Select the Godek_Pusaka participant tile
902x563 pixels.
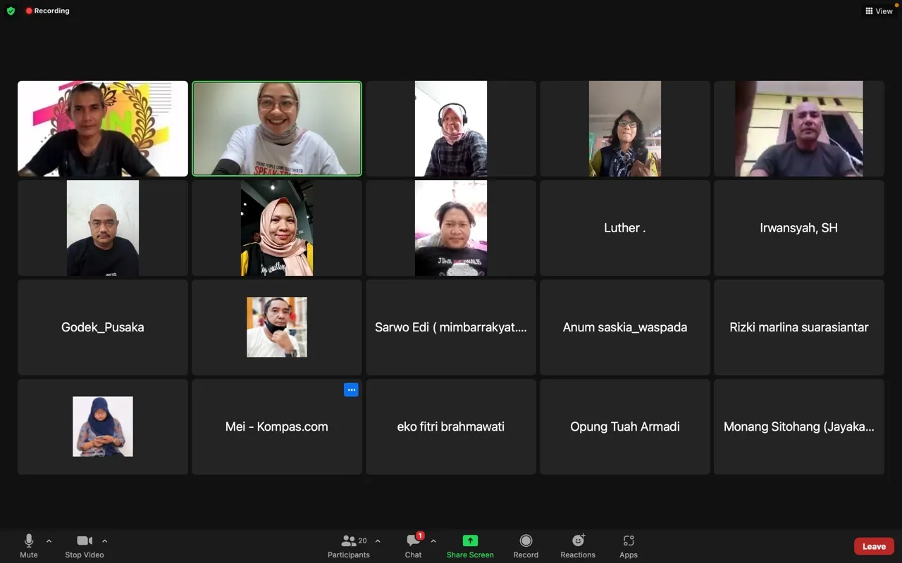coord(103,327)
